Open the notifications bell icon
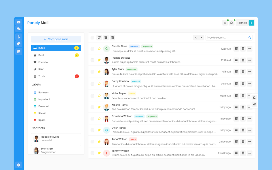272x170 pixels. (x=225, y=23)
